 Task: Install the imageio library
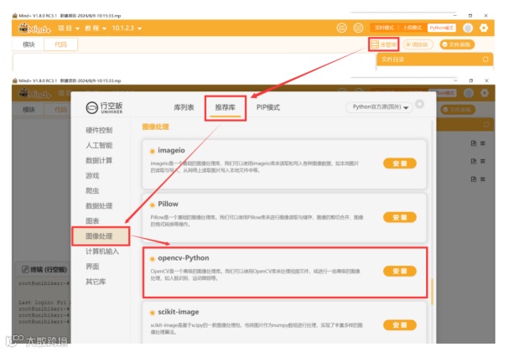(x=400, y=163)
